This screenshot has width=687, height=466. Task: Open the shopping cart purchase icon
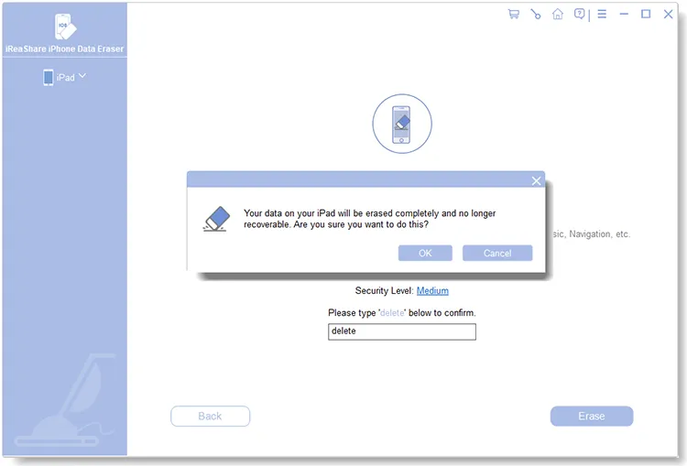(514, 15)
